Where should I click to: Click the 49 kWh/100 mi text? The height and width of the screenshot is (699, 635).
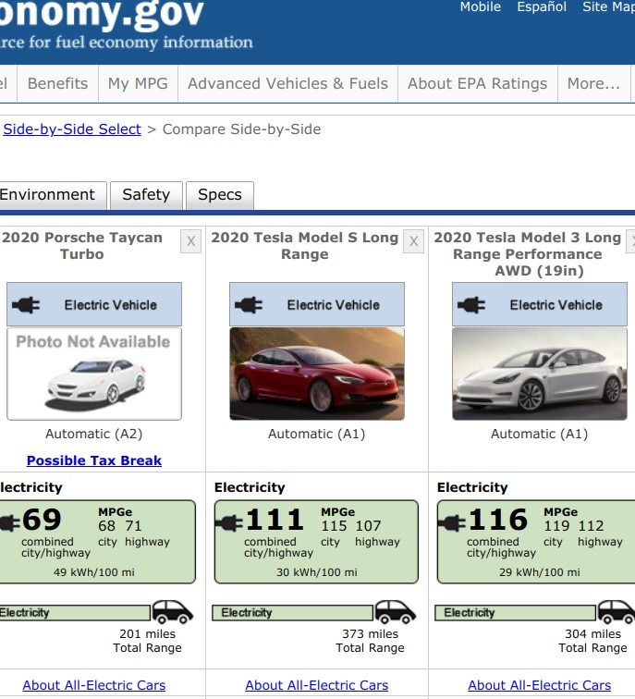pyautogui.click(x=94, y=572)
